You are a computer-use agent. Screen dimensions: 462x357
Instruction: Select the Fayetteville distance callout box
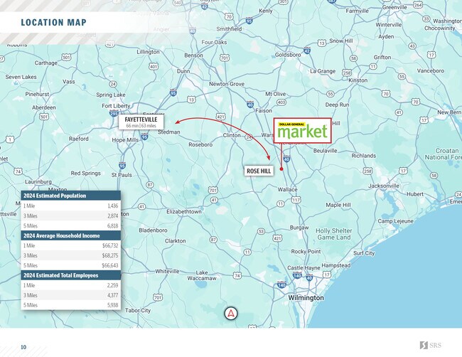(141, 122)
